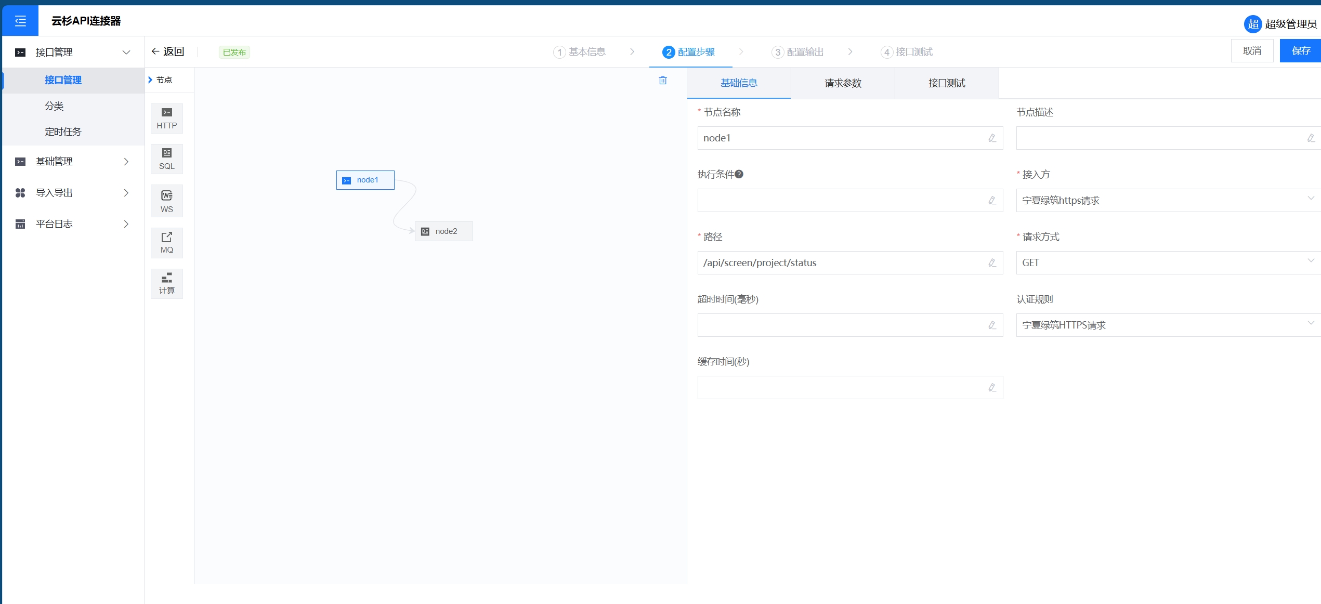Add a SQL node from palette
The width and height of the screenshot is (1321, 604).
point(167,159)
